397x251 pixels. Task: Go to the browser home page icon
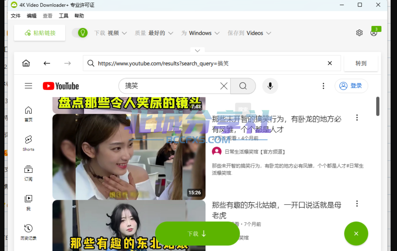click(26, 63)
